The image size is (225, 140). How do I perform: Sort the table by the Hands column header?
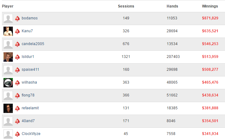pos(172,6)
